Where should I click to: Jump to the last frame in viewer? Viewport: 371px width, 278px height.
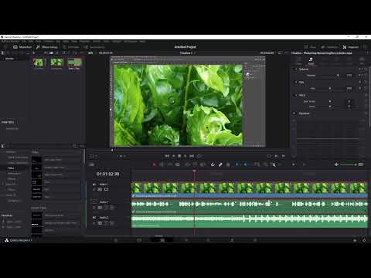pos(192,156)
